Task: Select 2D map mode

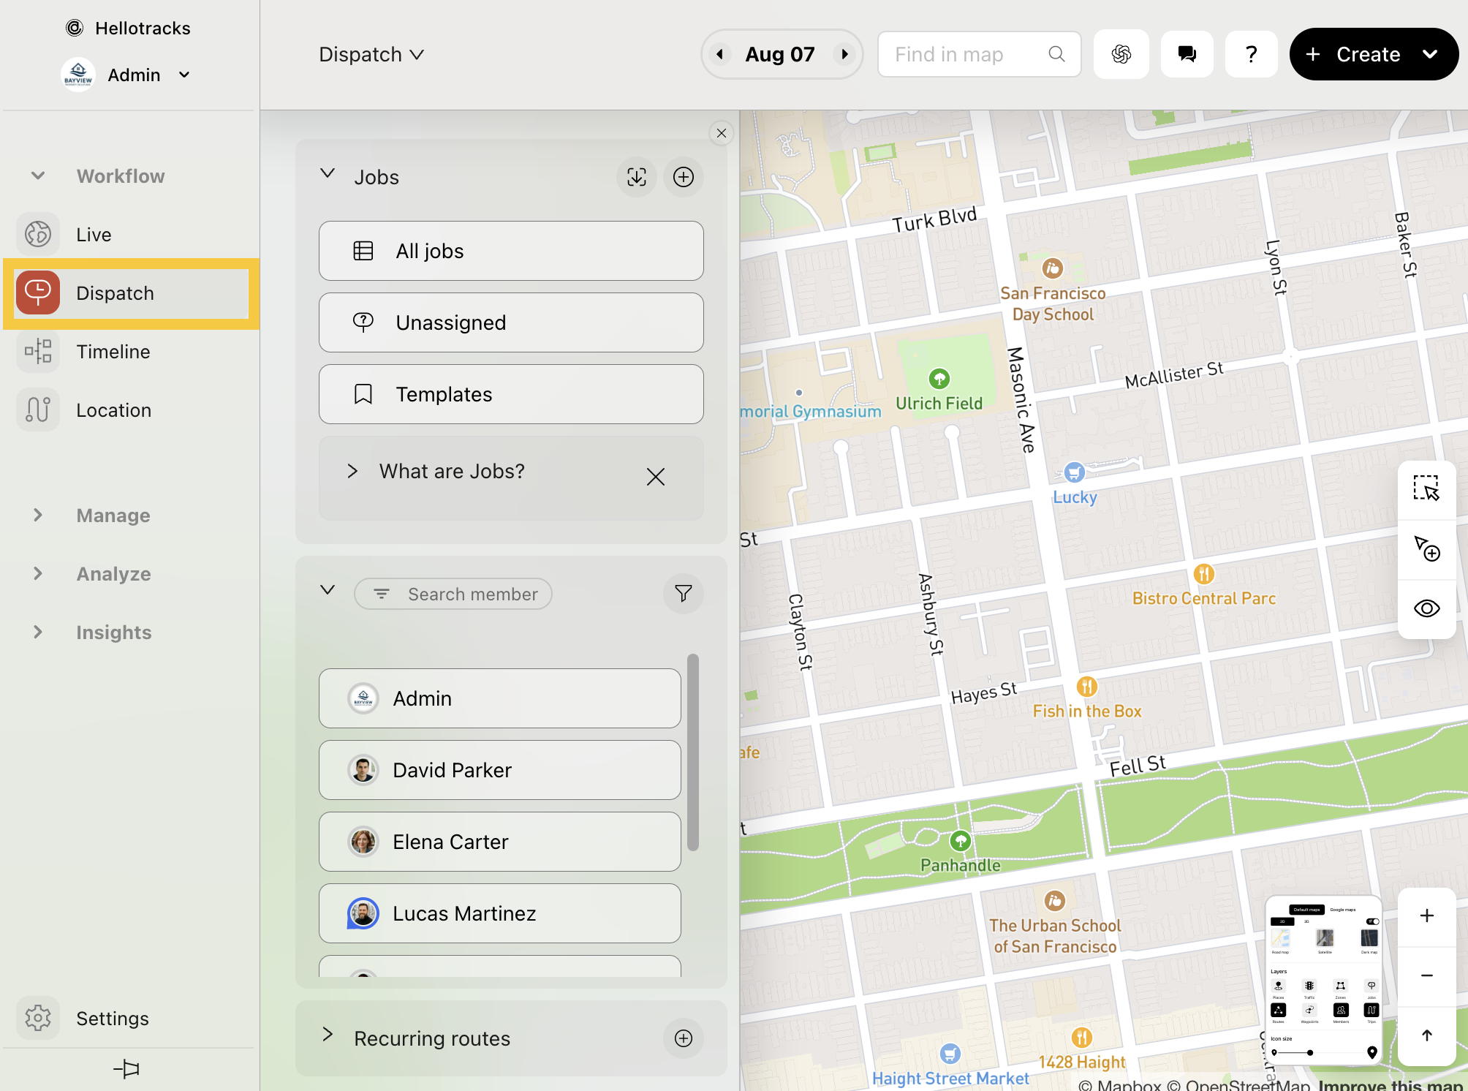Action: click(x=1282, y=921)
